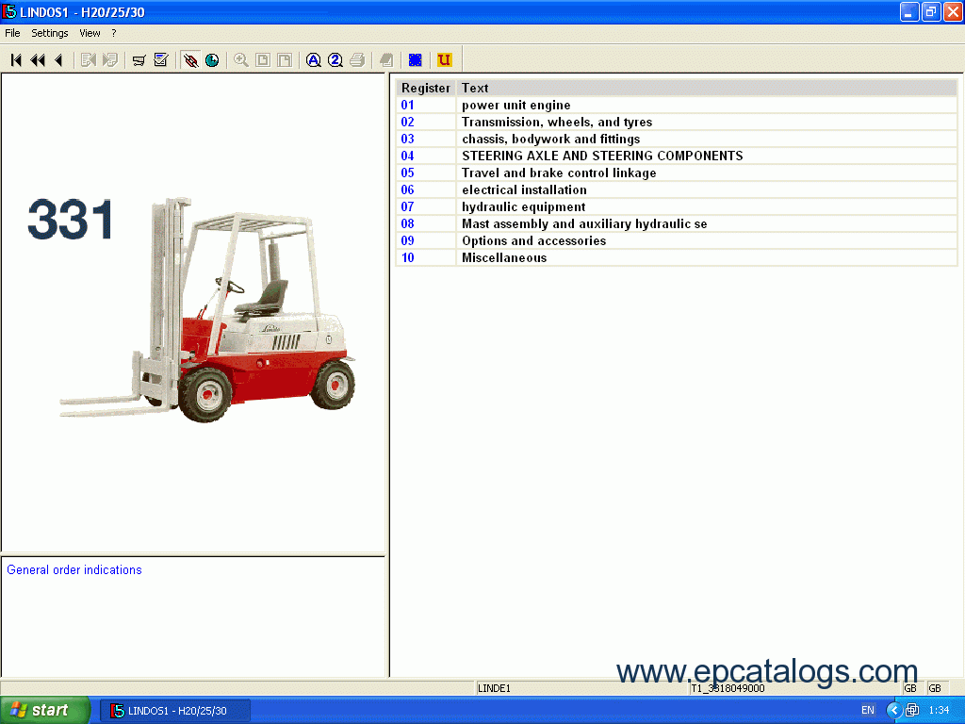This screenshot has width=965, height=724.
Task: Click the yellow U icon
Action: 445,59
